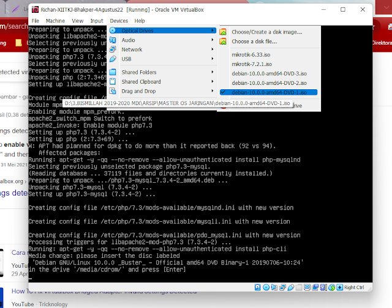392x308 pixels.
Task: Click the Choose/Create a disk image icon
Action: 223,32
